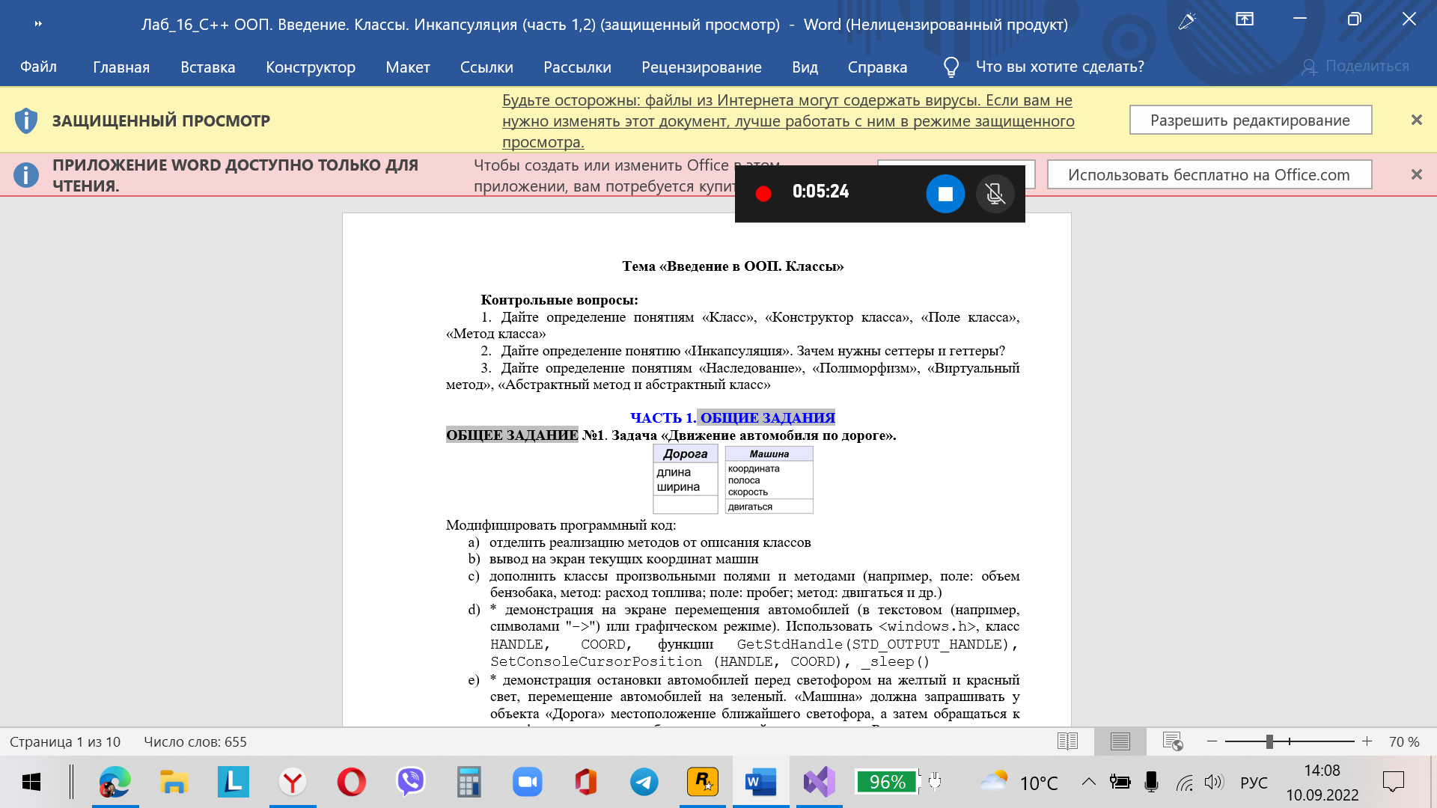Click the zoom slider handle

click(1269, 741)
